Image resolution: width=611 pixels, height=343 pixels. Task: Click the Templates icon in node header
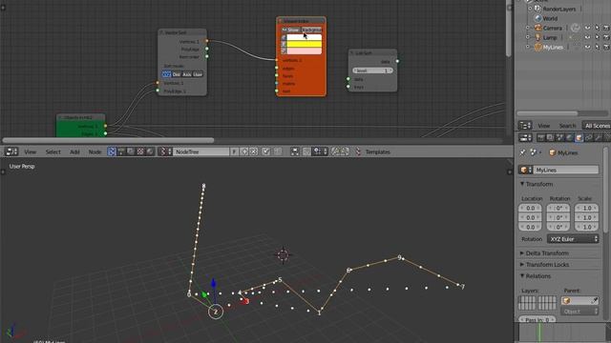pyautogui.click(x=358, y=151)
